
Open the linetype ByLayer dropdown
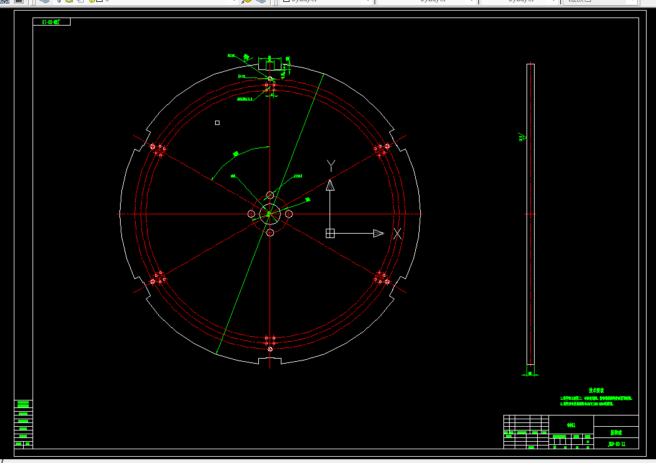426,1
